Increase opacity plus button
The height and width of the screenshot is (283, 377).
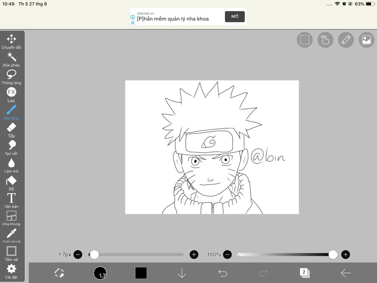345,254
